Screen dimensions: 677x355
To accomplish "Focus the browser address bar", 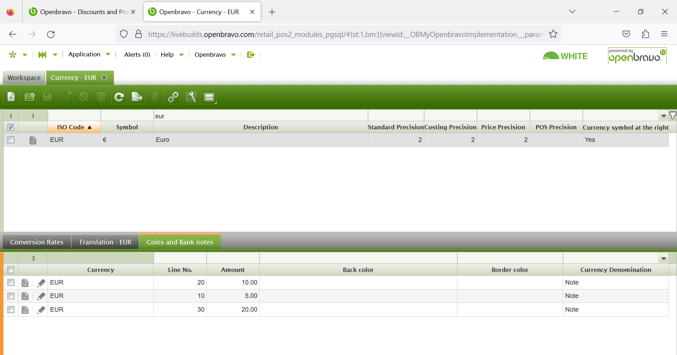I will click(346, 34).
